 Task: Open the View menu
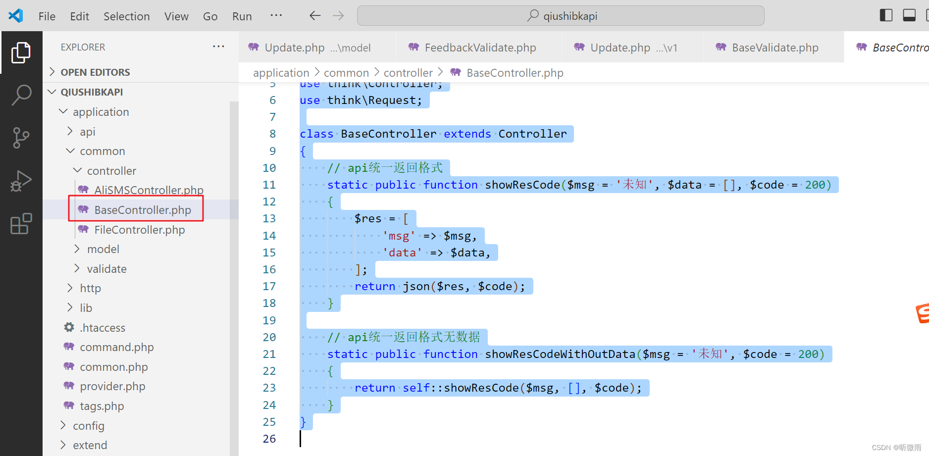coord(177,16)
